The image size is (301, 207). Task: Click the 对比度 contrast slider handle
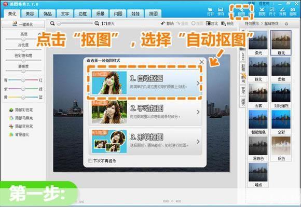click(x=23, y=50)
